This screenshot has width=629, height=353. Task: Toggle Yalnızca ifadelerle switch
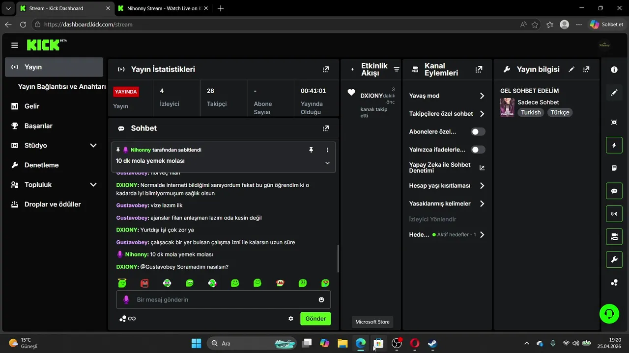click(x=478, y=150)
